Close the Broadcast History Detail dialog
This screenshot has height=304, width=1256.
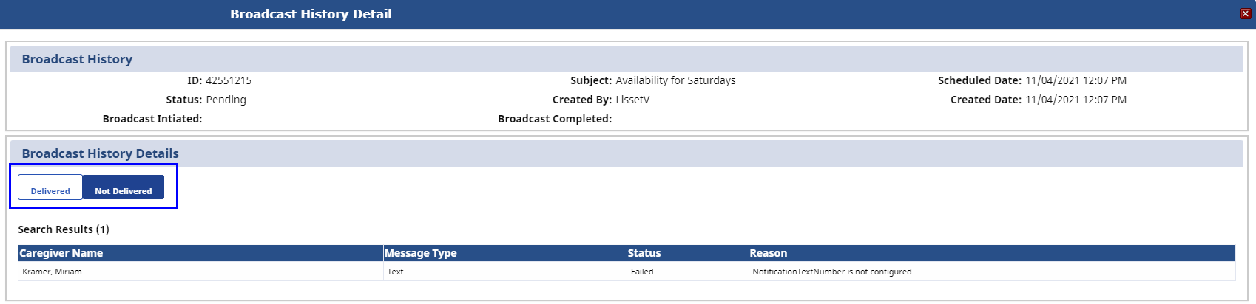pos(1246,14)
